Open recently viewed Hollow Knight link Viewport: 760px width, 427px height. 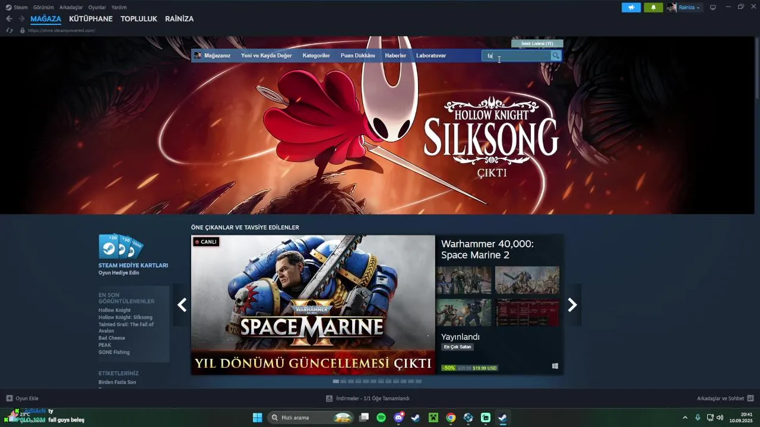pos(115,310)
